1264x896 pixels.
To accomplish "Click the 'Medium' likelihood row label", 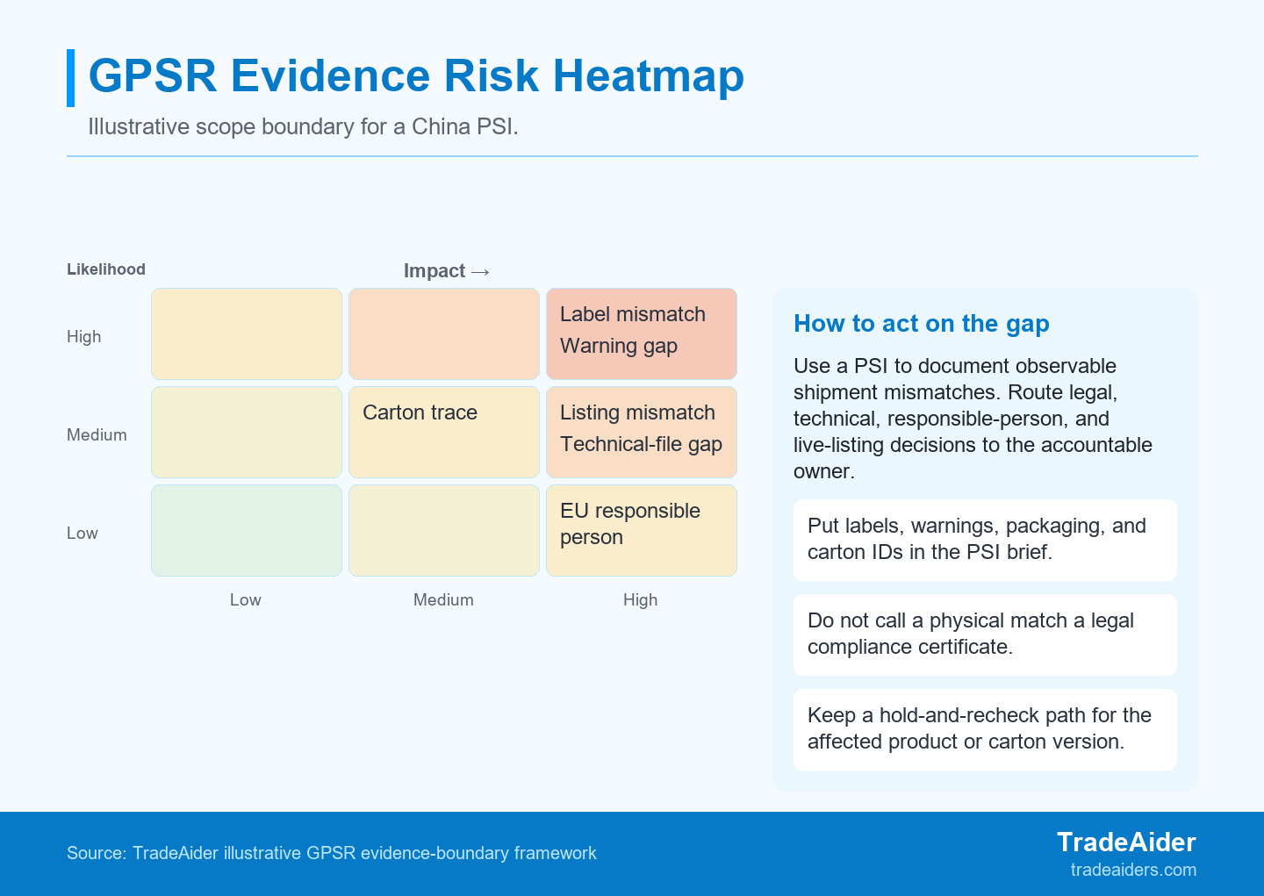I will pyautogui.click(x=97, y=435).
